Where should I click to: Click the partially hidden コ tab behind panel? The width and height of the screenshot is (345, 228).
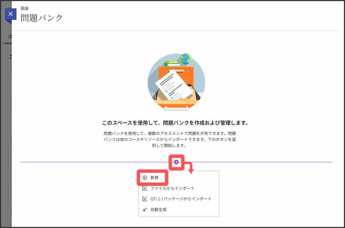coord(9,37)
